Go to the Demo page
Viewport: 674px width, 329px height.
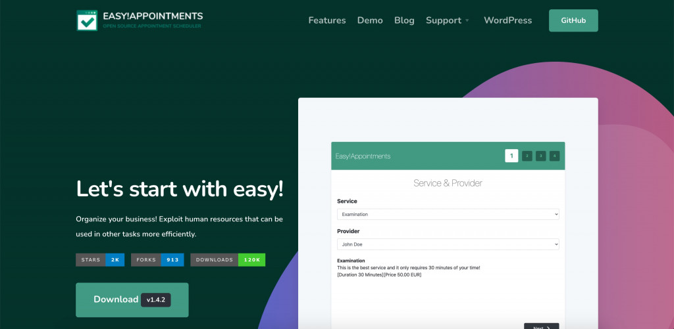(370, 20)
